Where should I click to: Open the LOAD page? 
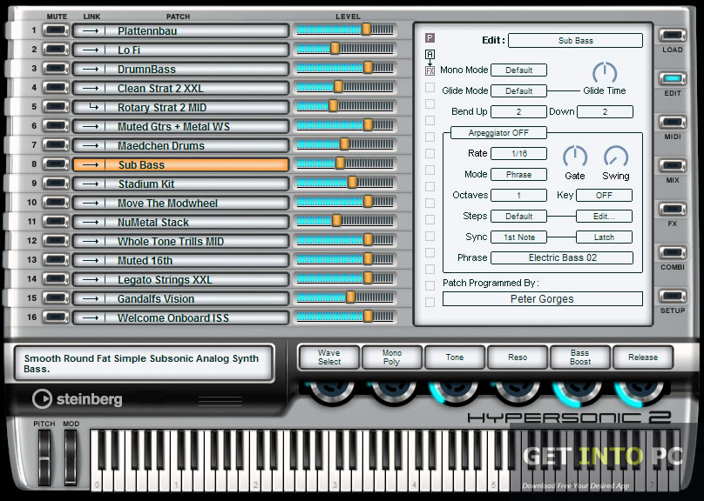point(672,35)
